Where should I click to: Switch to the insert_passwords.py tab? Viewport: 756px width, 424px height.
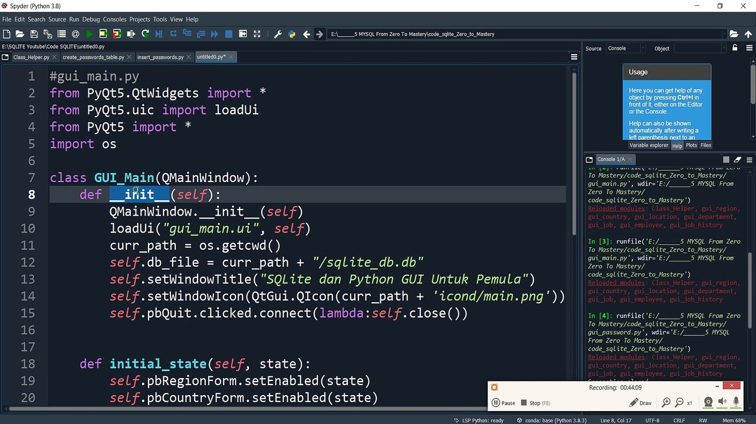160,57
